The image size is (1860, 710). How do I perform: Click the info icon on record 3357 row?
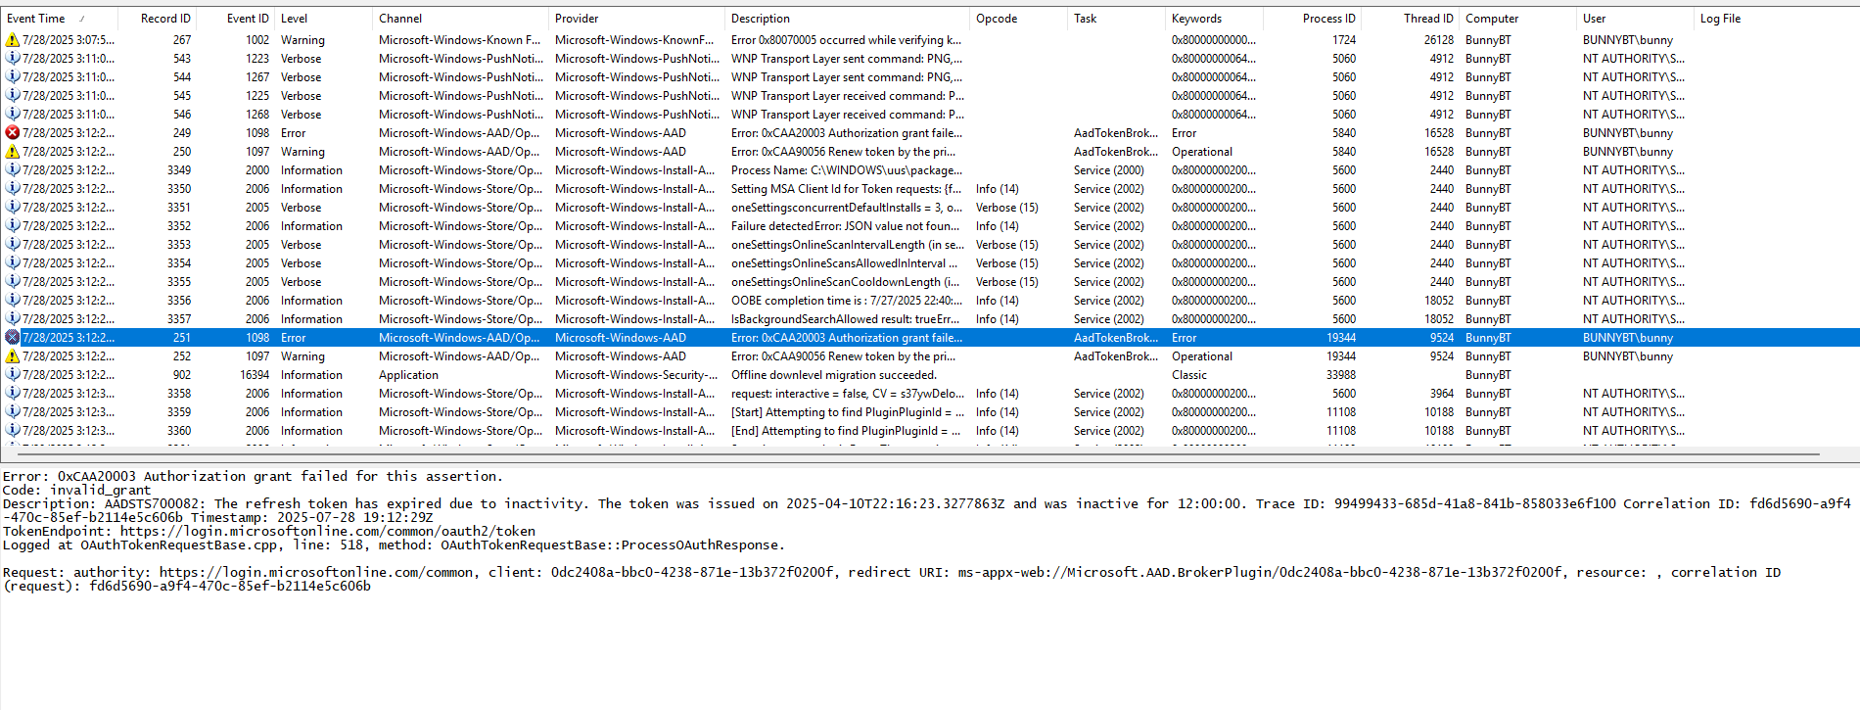[x=13, y=319]
